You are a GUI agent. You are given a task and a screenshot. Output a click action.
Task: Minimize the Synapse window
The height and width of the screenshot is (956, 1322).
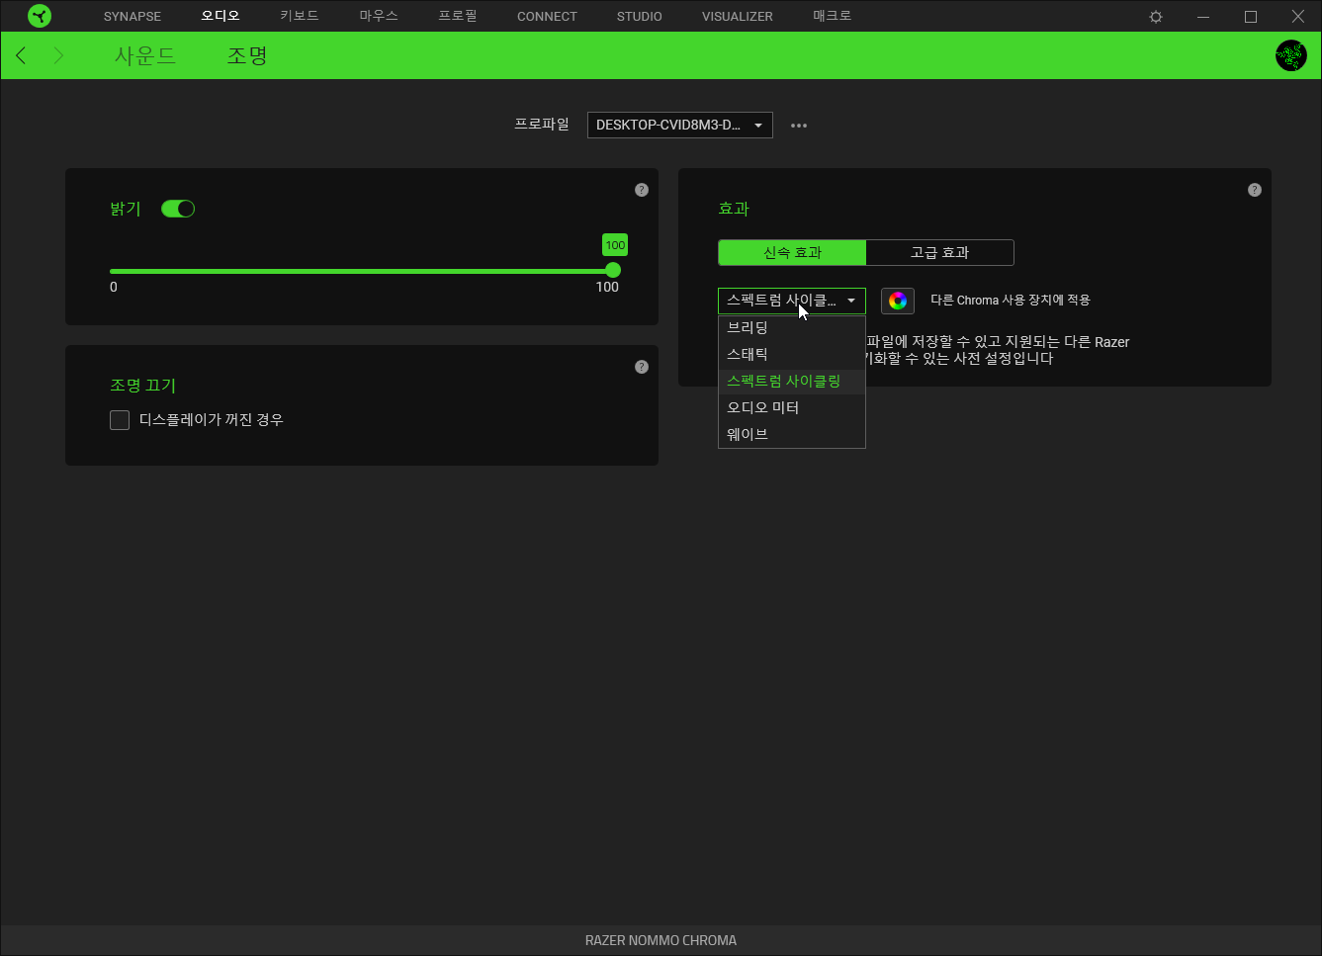(x=1203, y=17)
